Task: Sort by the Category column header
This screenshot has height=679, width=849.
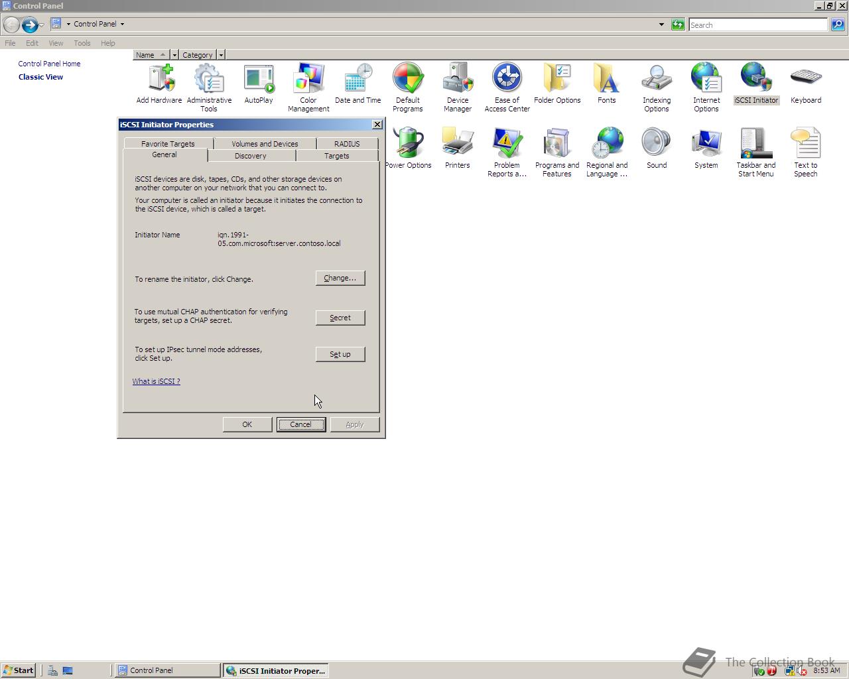Action: coord(198,55)
